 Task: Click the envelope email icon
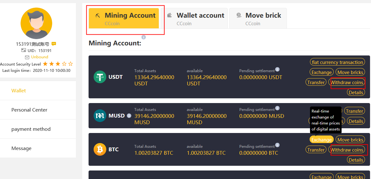pos(27,57)
